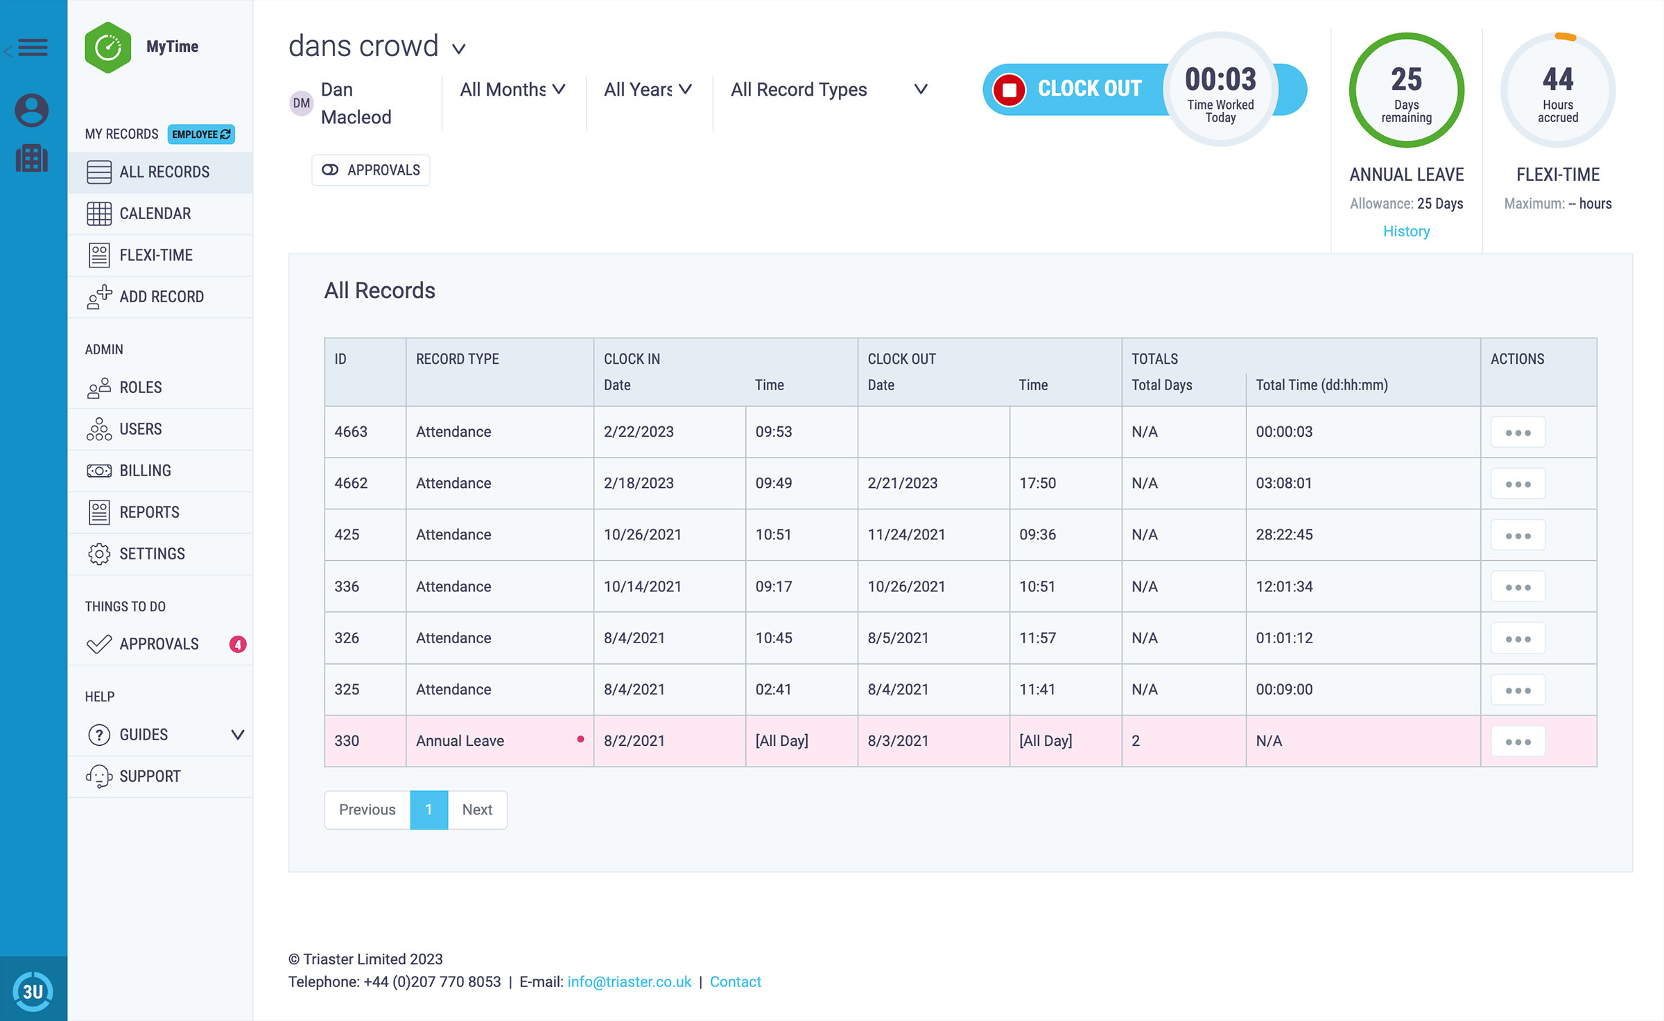Go to Reports in the Admin menu
This screenshot has width=1664, height=1021.
tap(149, 512)
